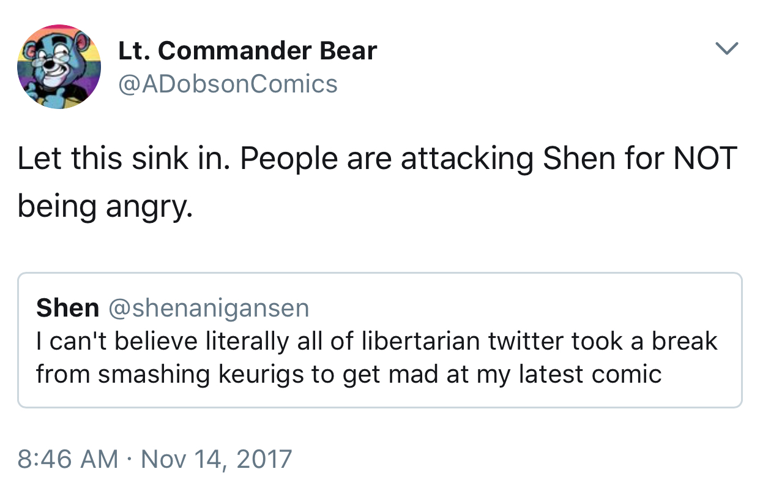Visit the @ADobsonComics handle
This screenshot has height=496, width=760.
coord(228,83)
